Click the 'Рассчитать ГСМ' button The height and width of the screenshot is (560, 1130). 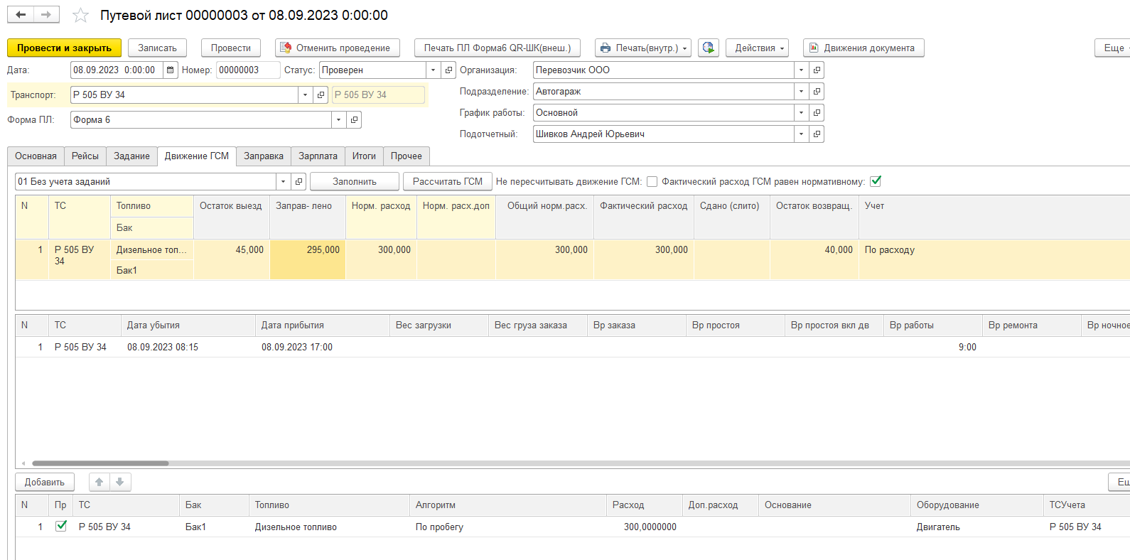click(x=447, y=182)
